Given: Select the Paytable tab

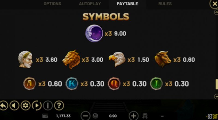Looking at the screenshot, I should (x=128, y=4).
